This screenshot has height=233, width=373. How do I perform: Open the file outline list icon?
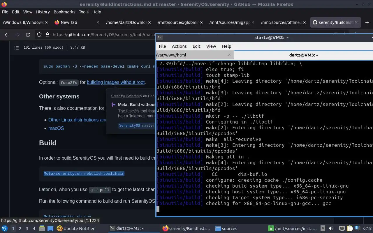[x=17, y=47]
